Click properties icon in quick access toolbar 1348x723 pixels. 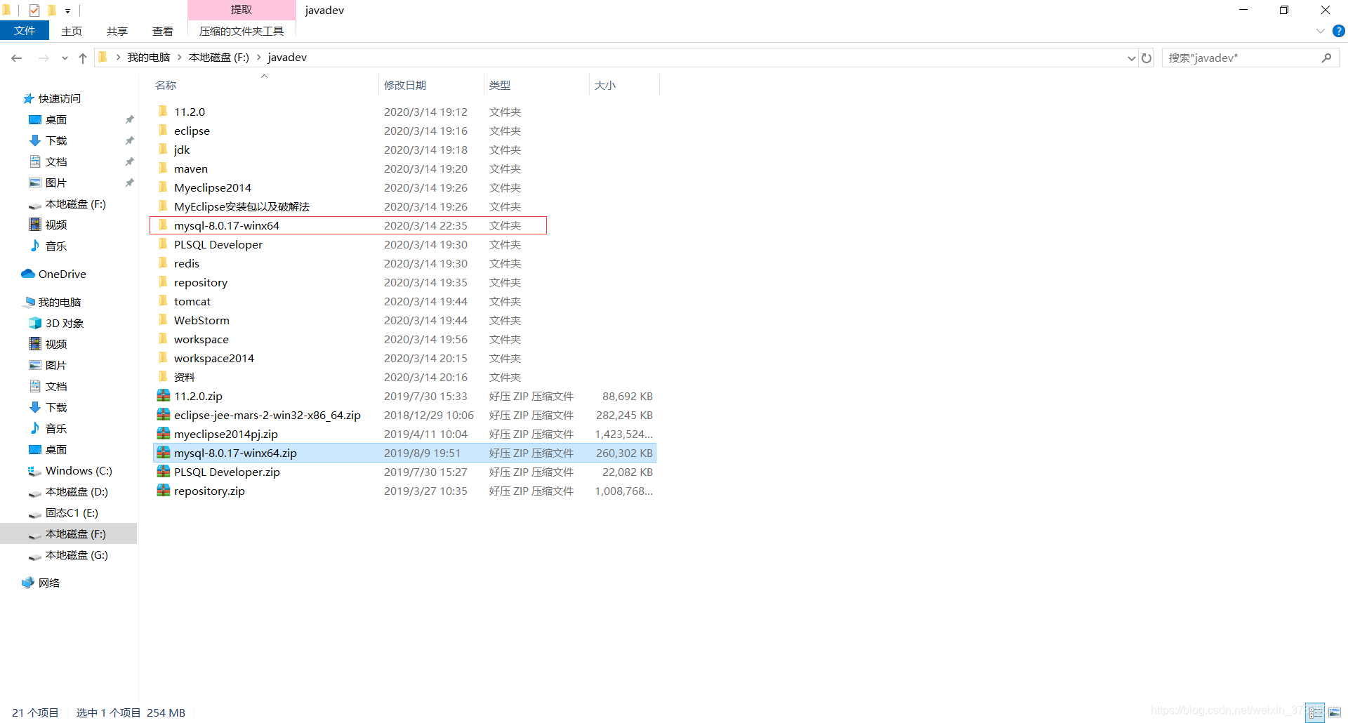click(34, 10)
